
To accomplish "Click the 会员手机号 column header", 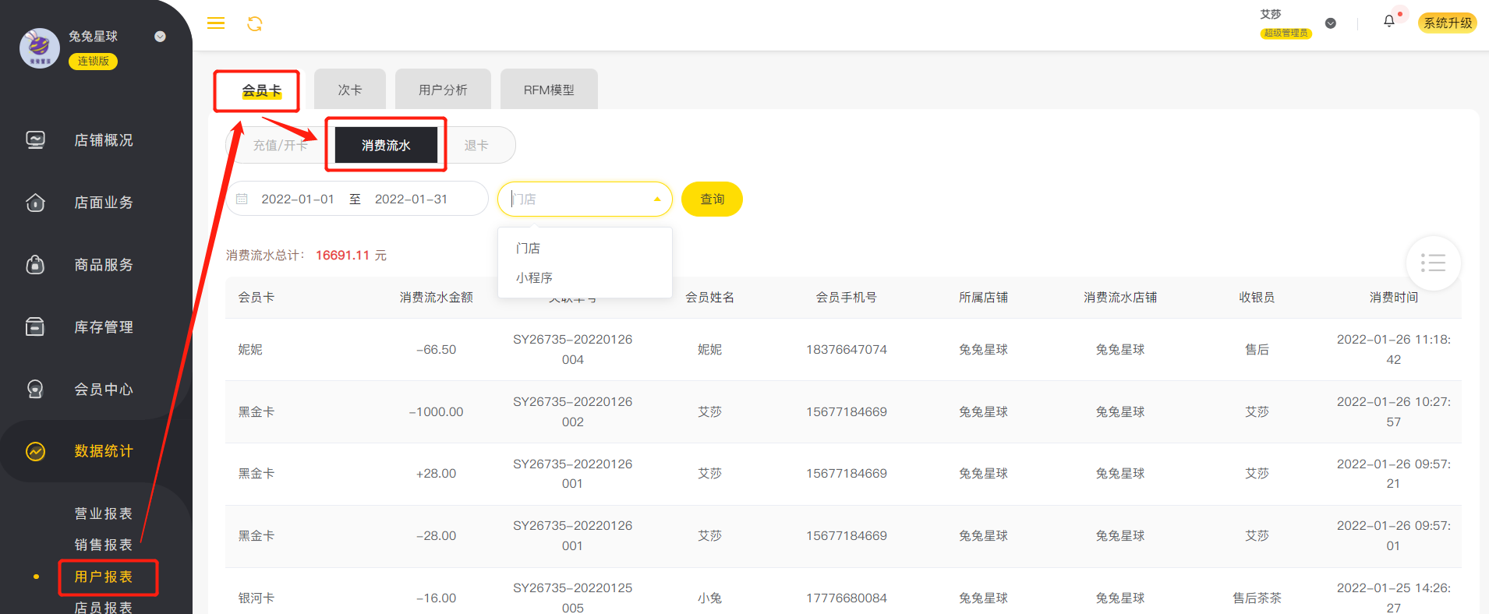I will [x=847, y=297].
